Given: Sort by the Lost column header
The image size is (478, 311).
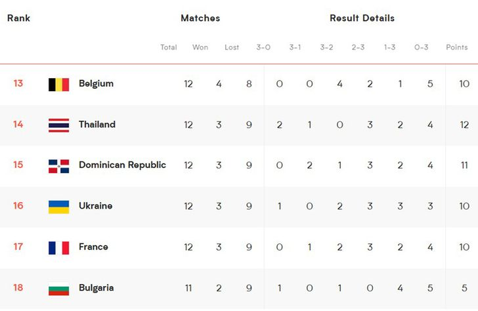Looking at the screenshot, I should [232, 47].
